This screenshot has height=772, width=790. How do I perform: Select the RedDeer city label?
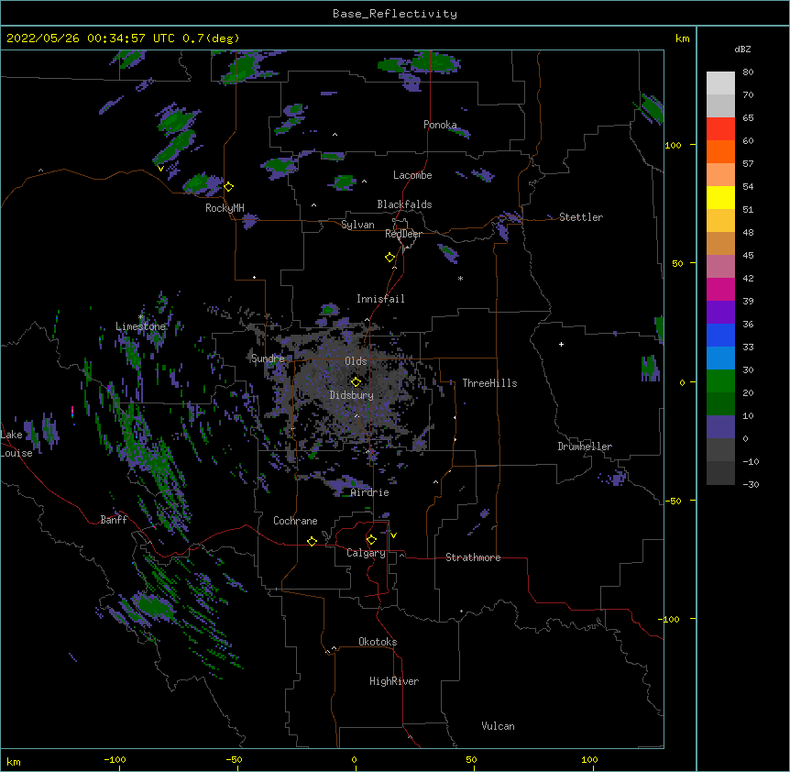tap(403, 234)
